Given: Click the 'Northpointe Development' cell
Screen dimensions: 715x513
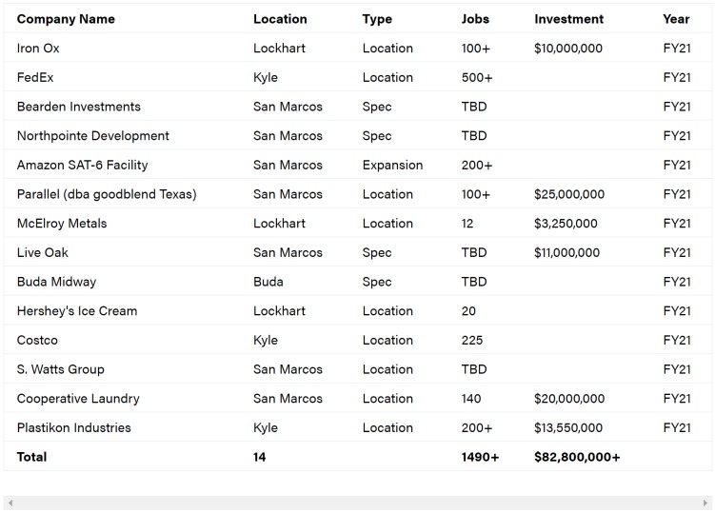Looking at the screenshot, I should (x=92, y=136).
